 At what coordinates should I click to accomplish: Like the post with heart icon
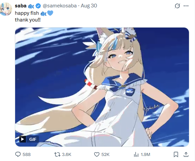pos(97,154)
